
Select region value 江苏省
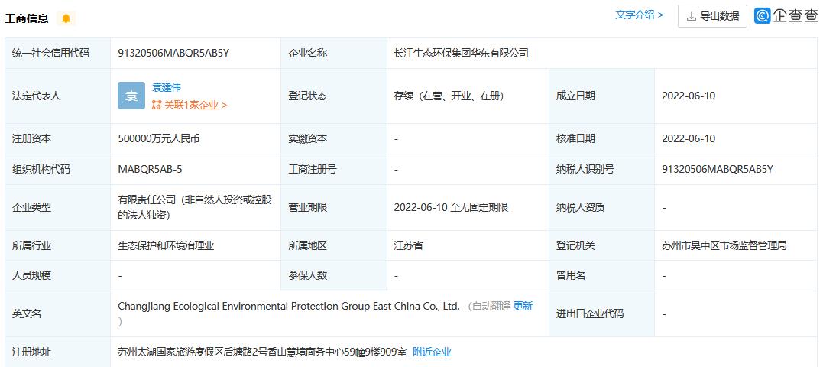[408, 245]
